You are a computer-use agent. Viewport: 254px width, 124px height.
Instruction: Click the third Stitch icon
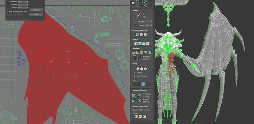tap(144, 43)
